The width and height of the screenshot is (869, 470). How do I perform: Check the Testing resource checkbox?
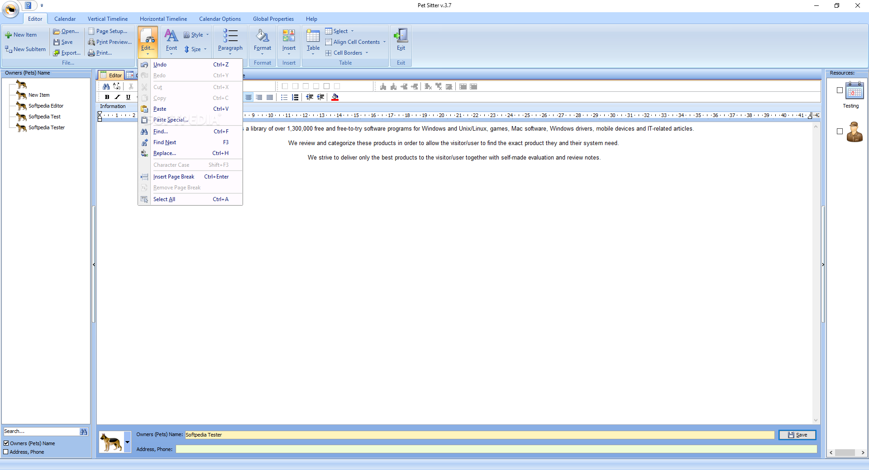point(840,90)
